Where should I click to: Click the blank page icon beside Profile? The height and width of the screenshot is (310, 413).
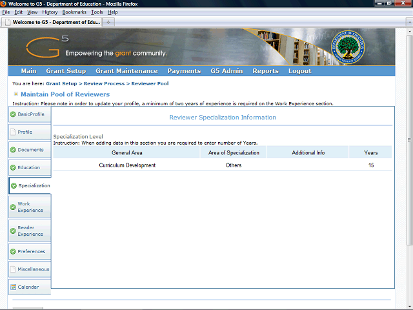click(x=14, y=132)
